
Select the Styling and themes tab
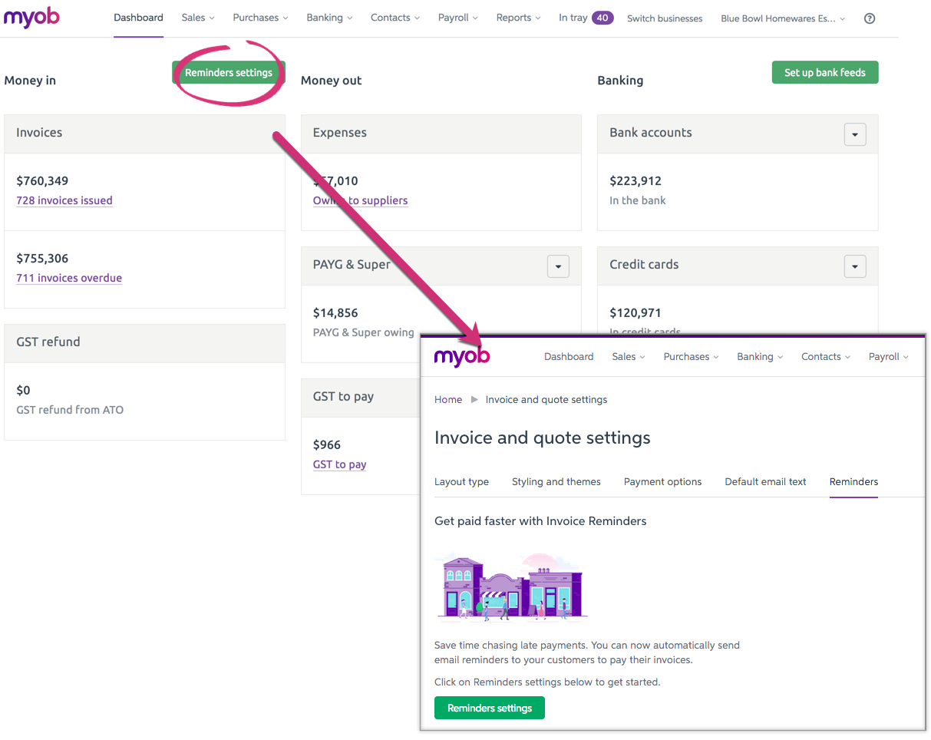coord(556,482)
